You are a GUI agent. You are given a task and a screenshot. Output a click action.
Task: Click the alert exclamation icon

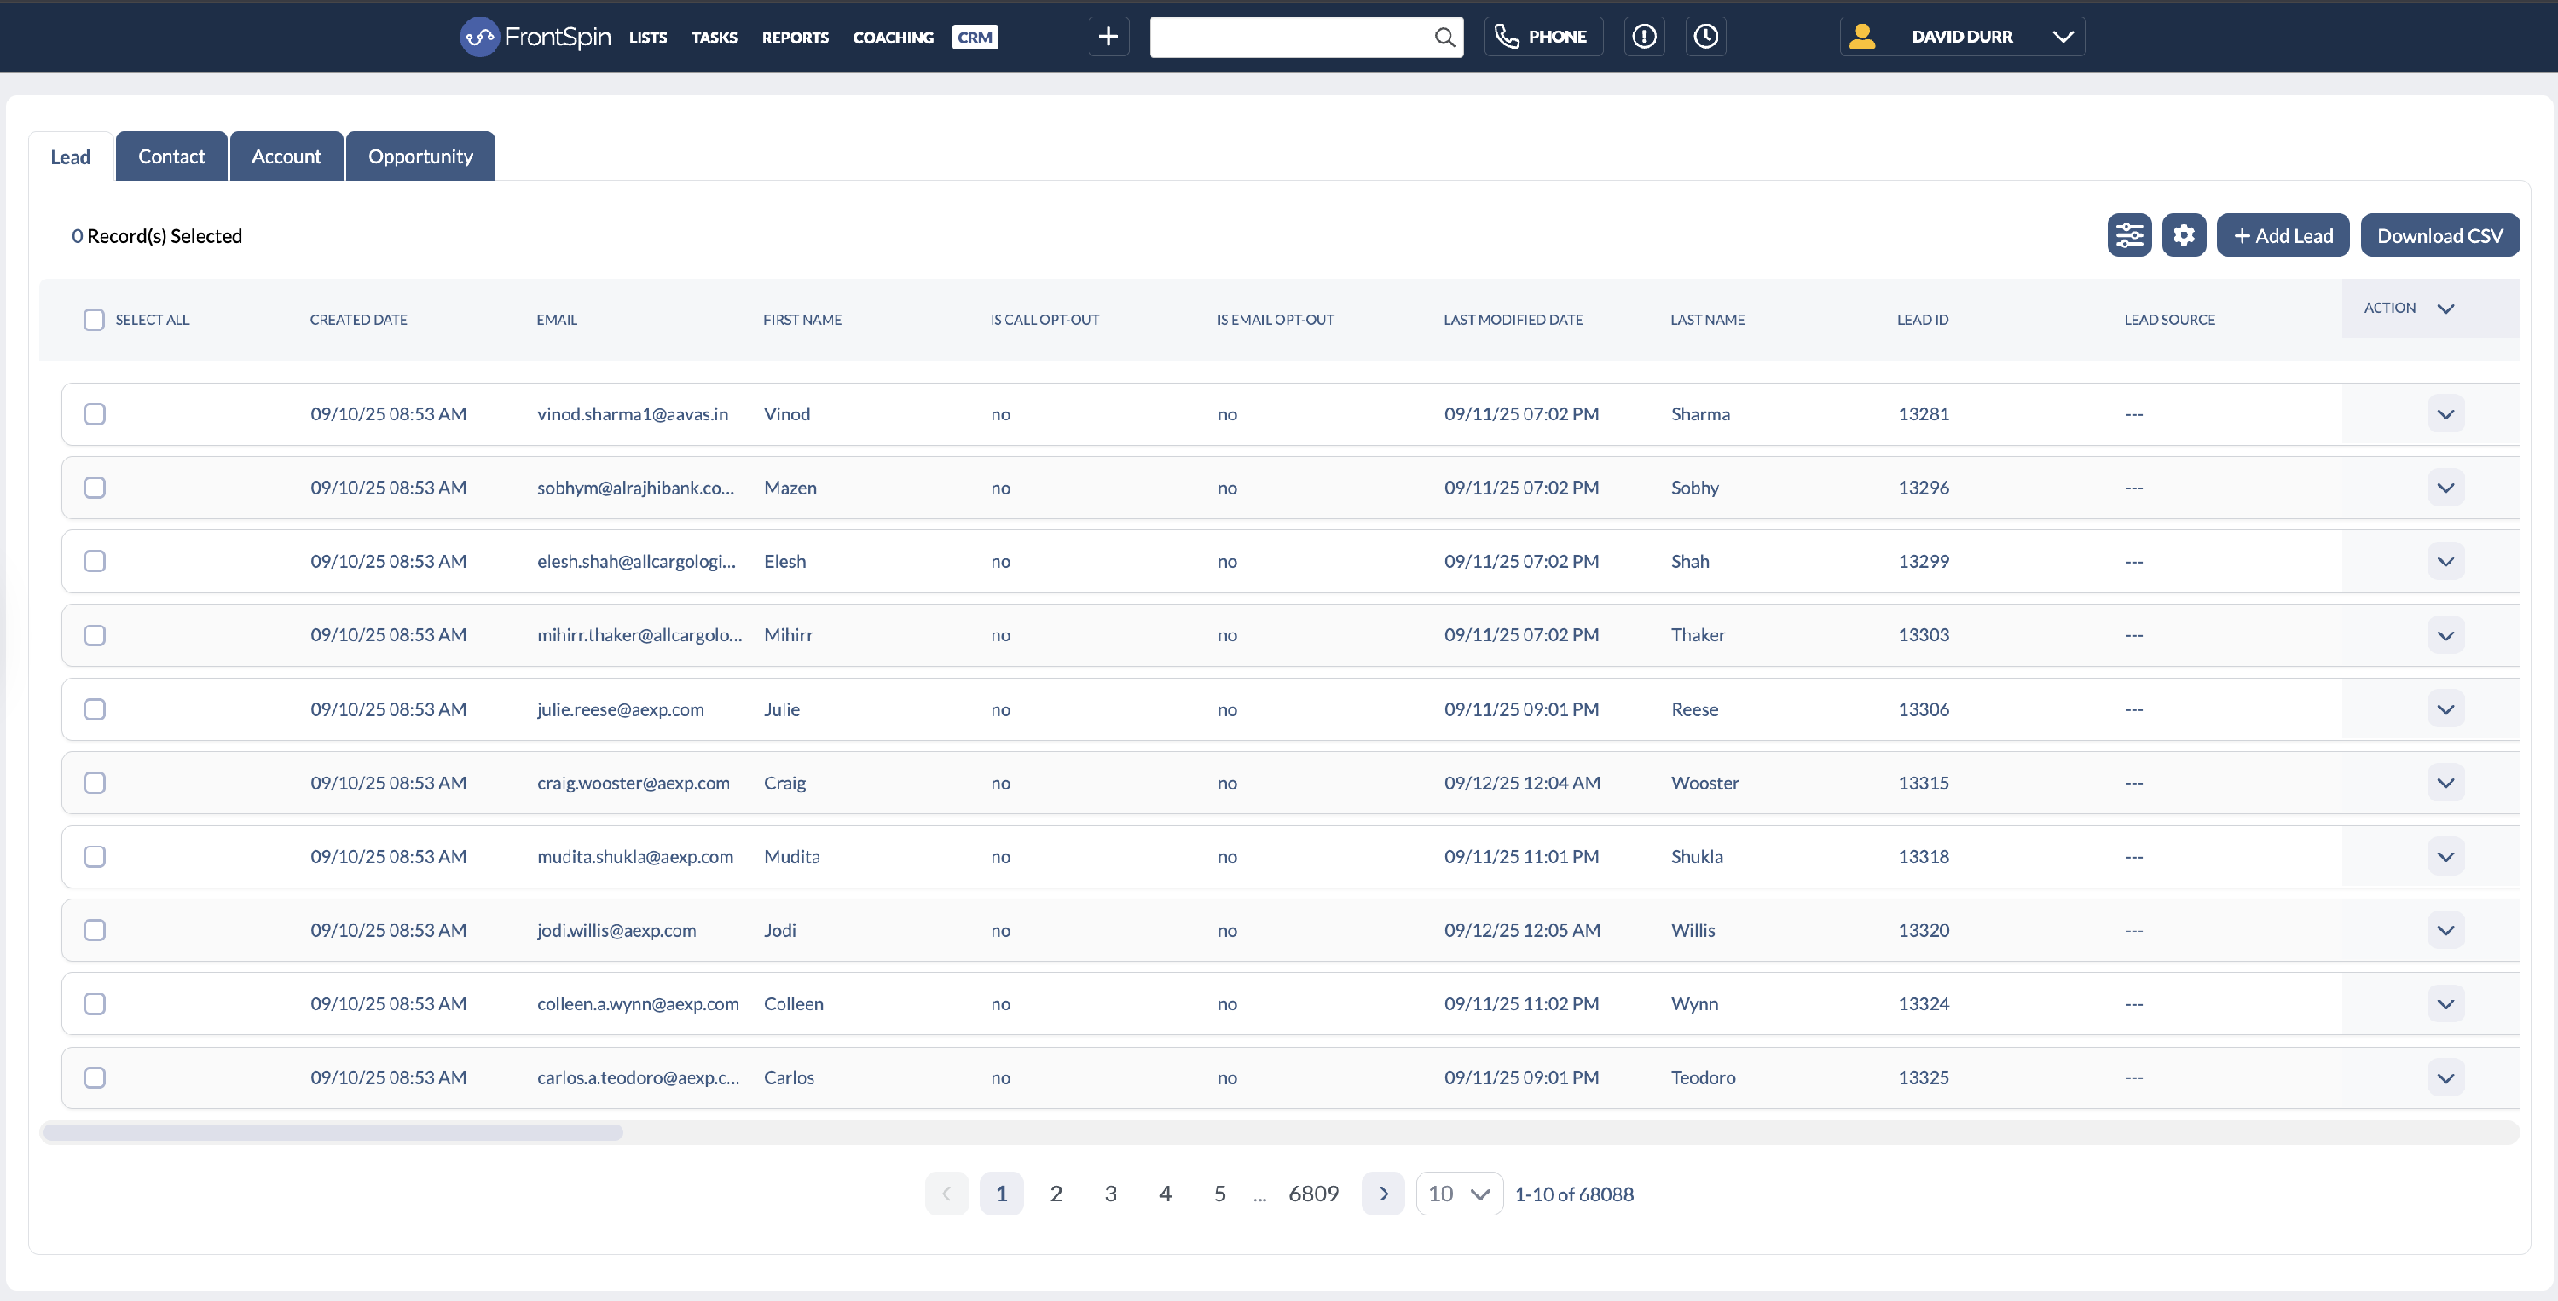click(x=1643, y=37)
